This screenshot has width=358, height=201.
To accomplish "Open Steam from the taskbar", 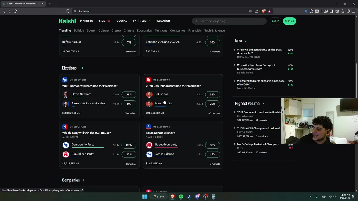I will coord(189,197).
